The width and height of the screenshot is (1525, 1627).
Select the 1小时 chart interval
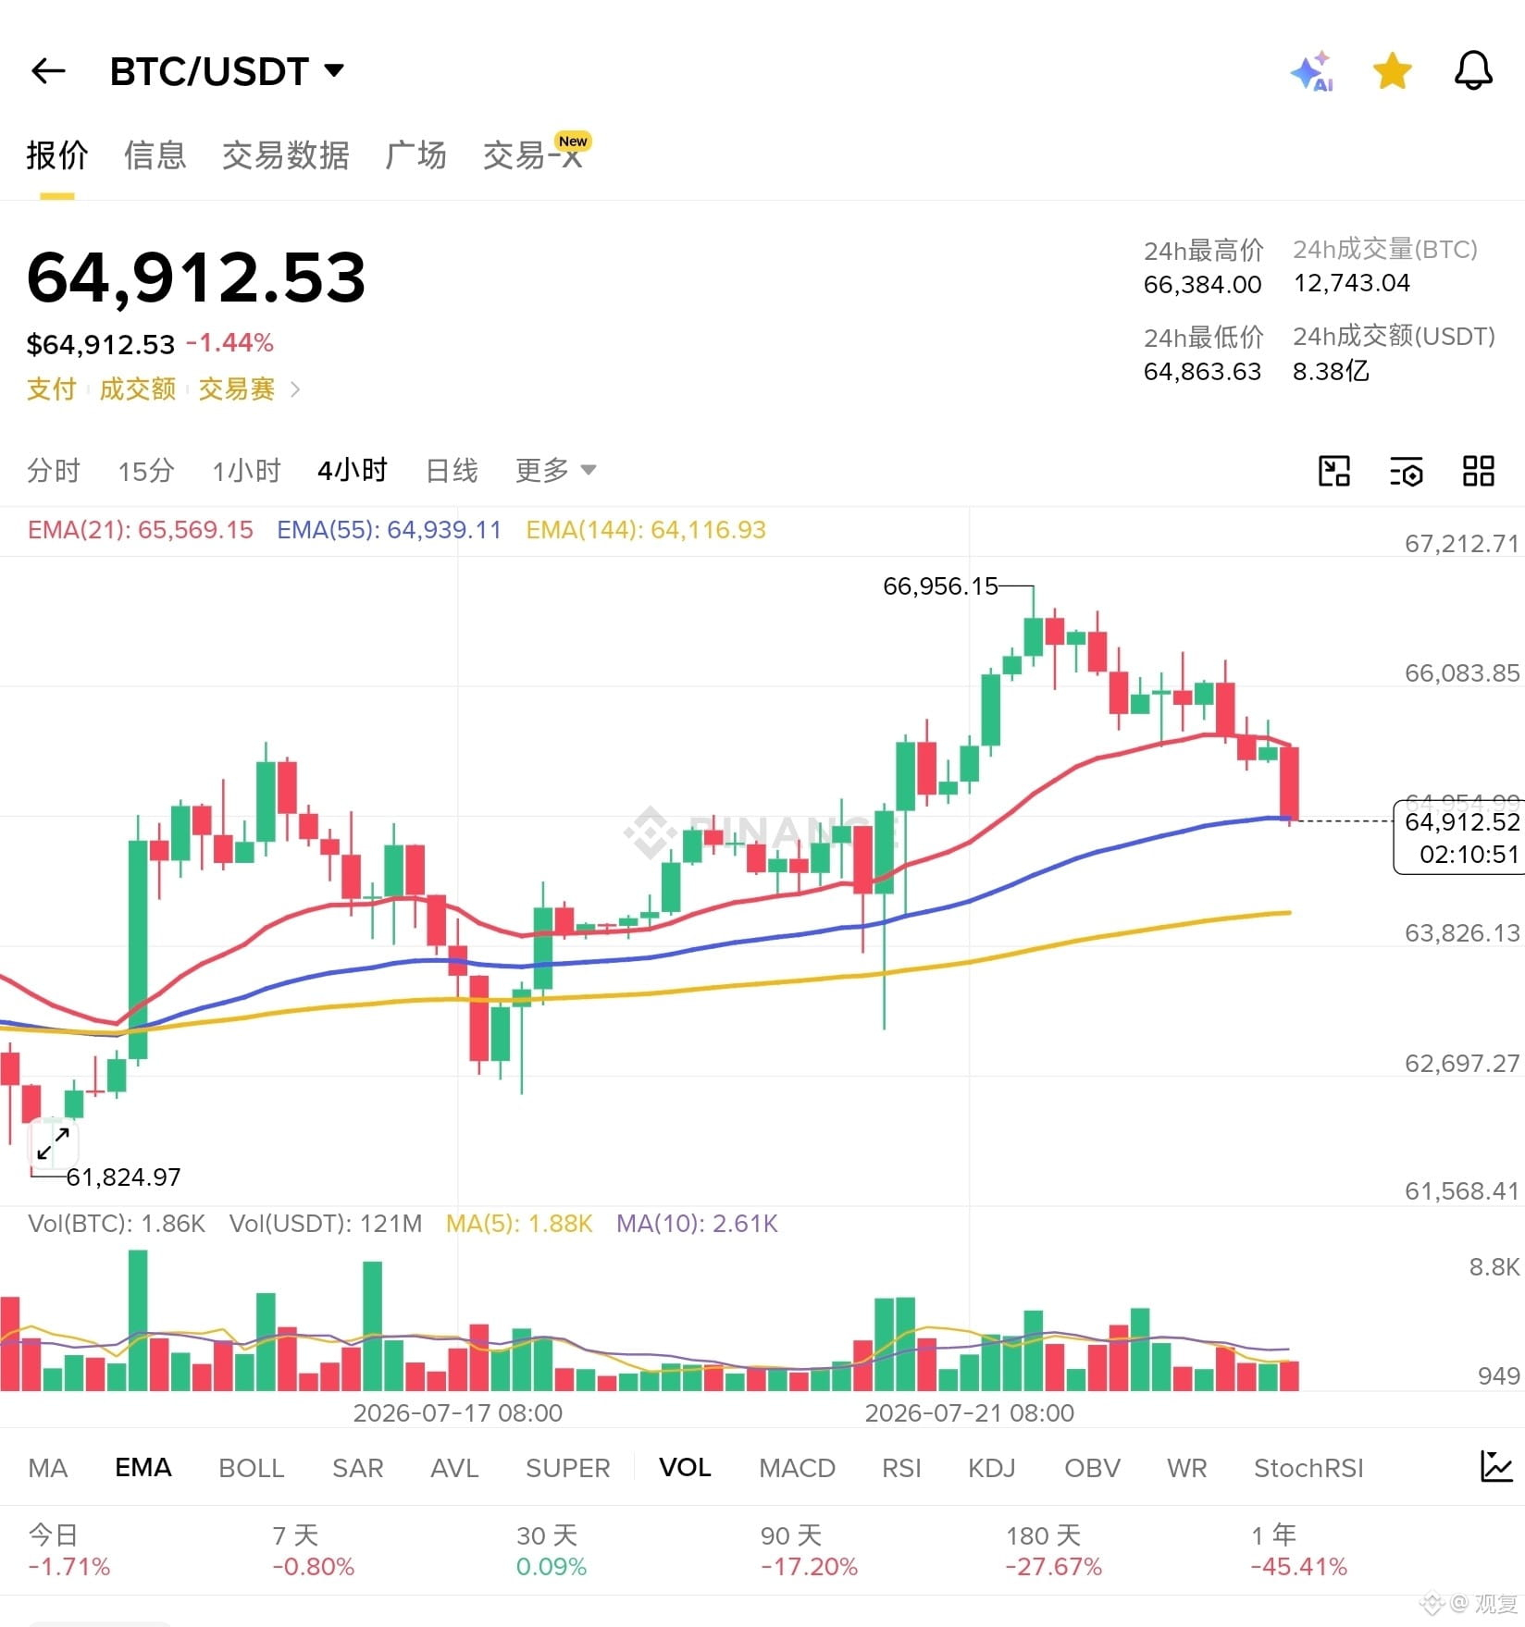246,470
